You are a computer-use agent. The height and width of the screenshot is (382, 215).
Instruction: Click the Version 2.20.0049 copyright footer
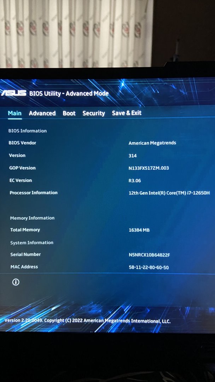click(88, 321)
